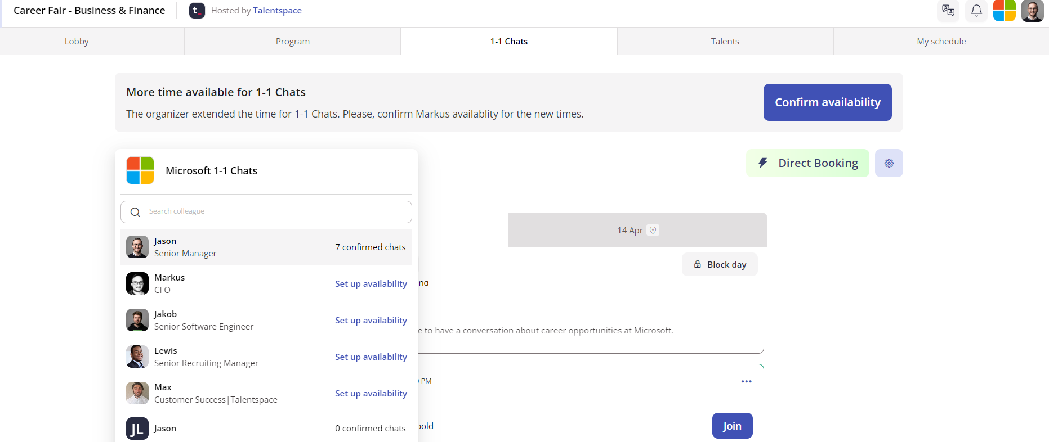Switch to the Program tab

click(x=293, y=41)
